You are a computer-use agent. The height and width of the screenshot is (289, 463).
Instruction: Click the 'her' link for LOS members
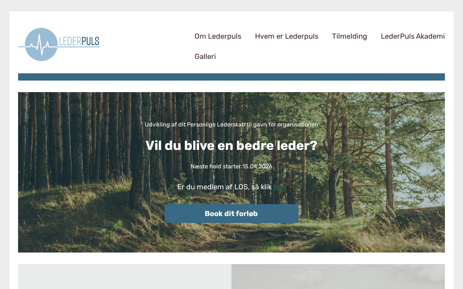point(280,187)
